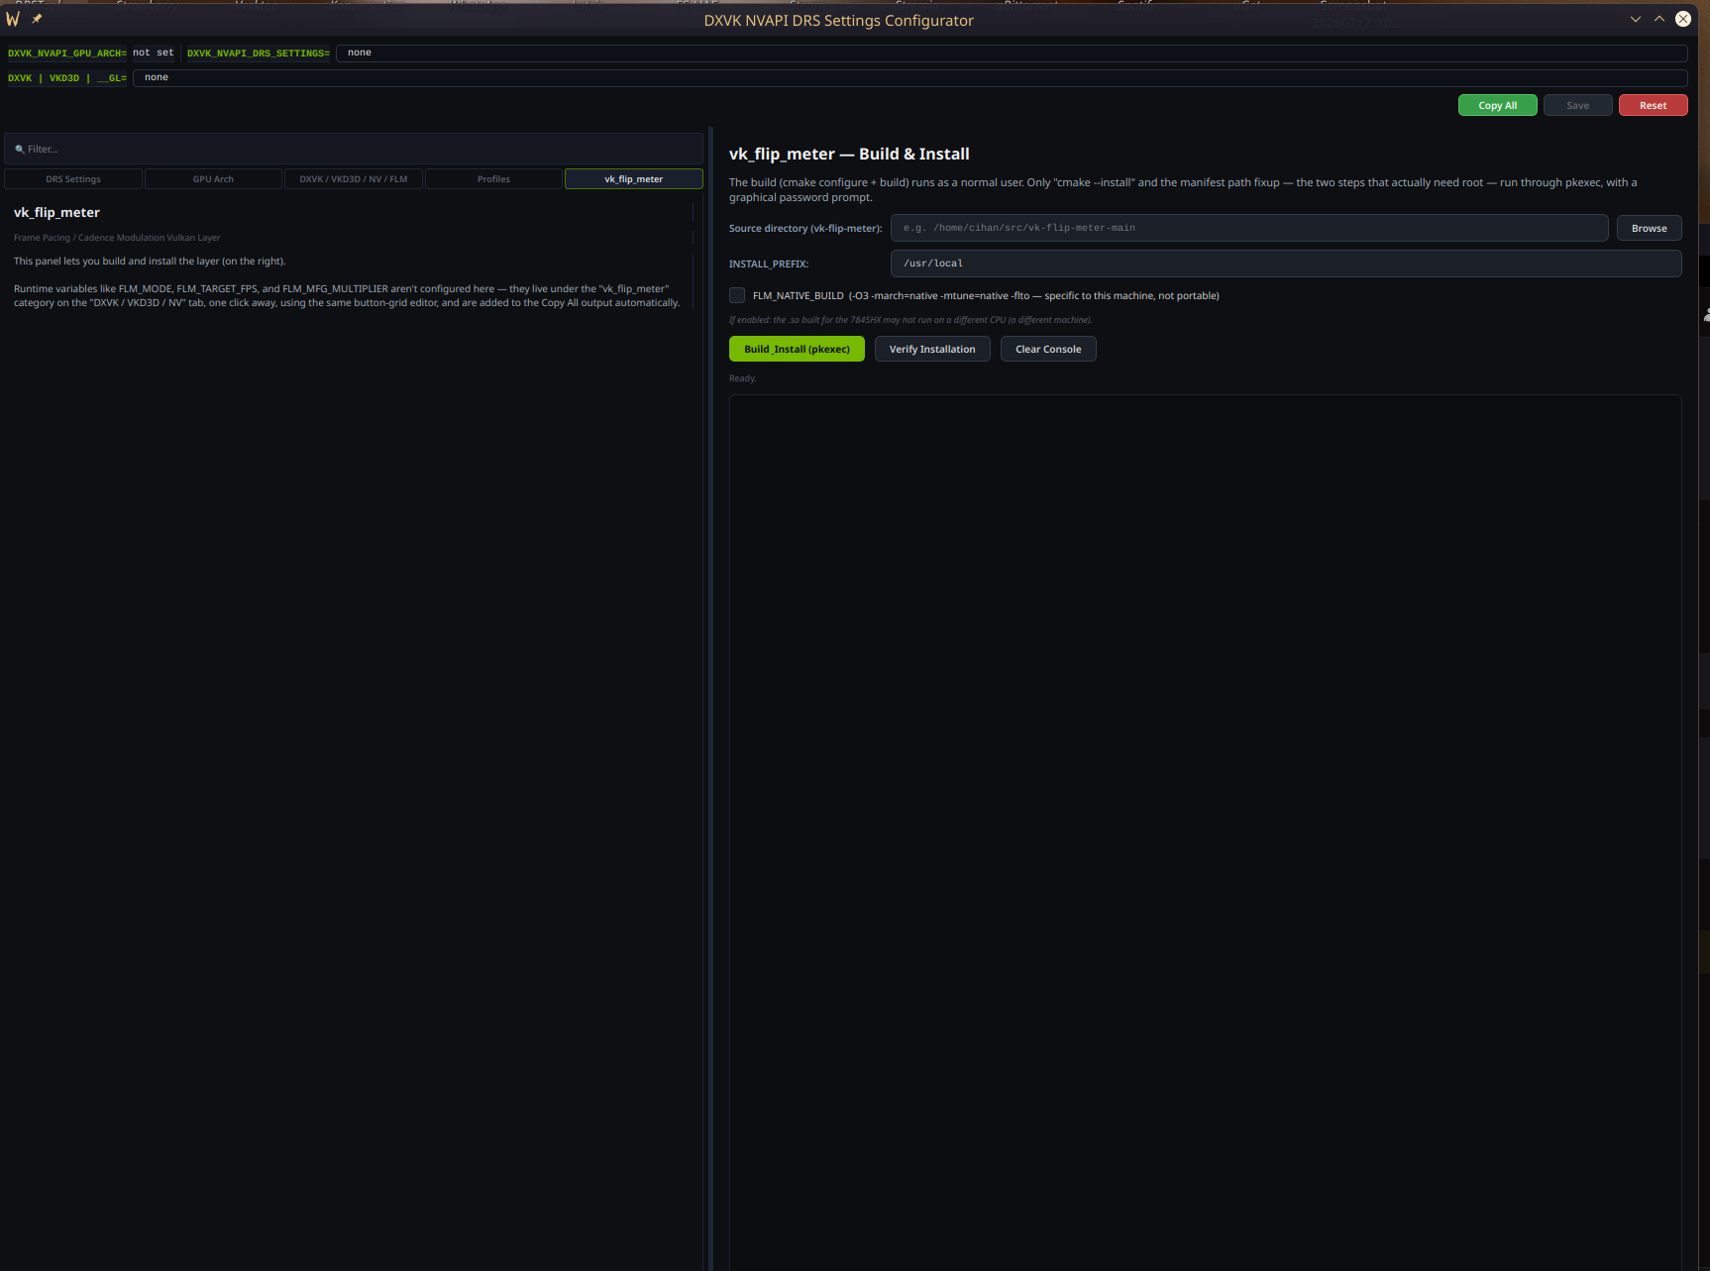1710x1271 pixels.
Task: Clear the console output
Action: tap(1048, 349)
